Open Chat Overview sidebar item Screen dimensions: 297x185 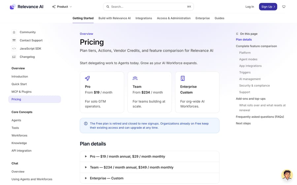18,172
